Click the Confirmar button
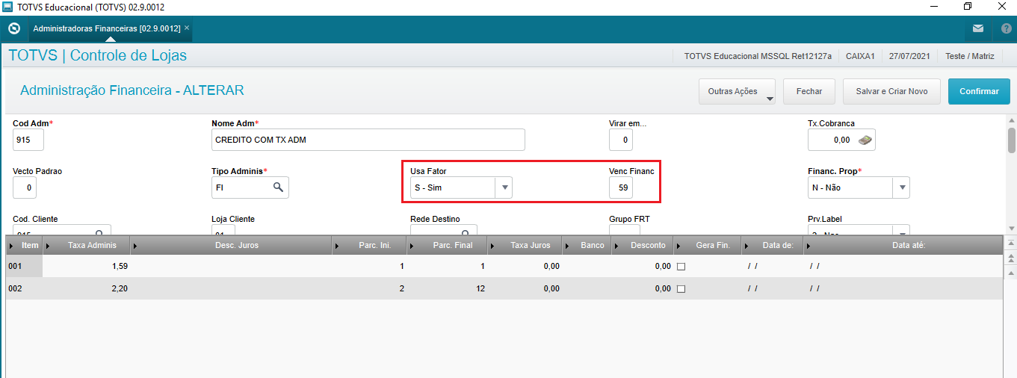This screenshot has height=378, width=1017. [x=979, y=91]
